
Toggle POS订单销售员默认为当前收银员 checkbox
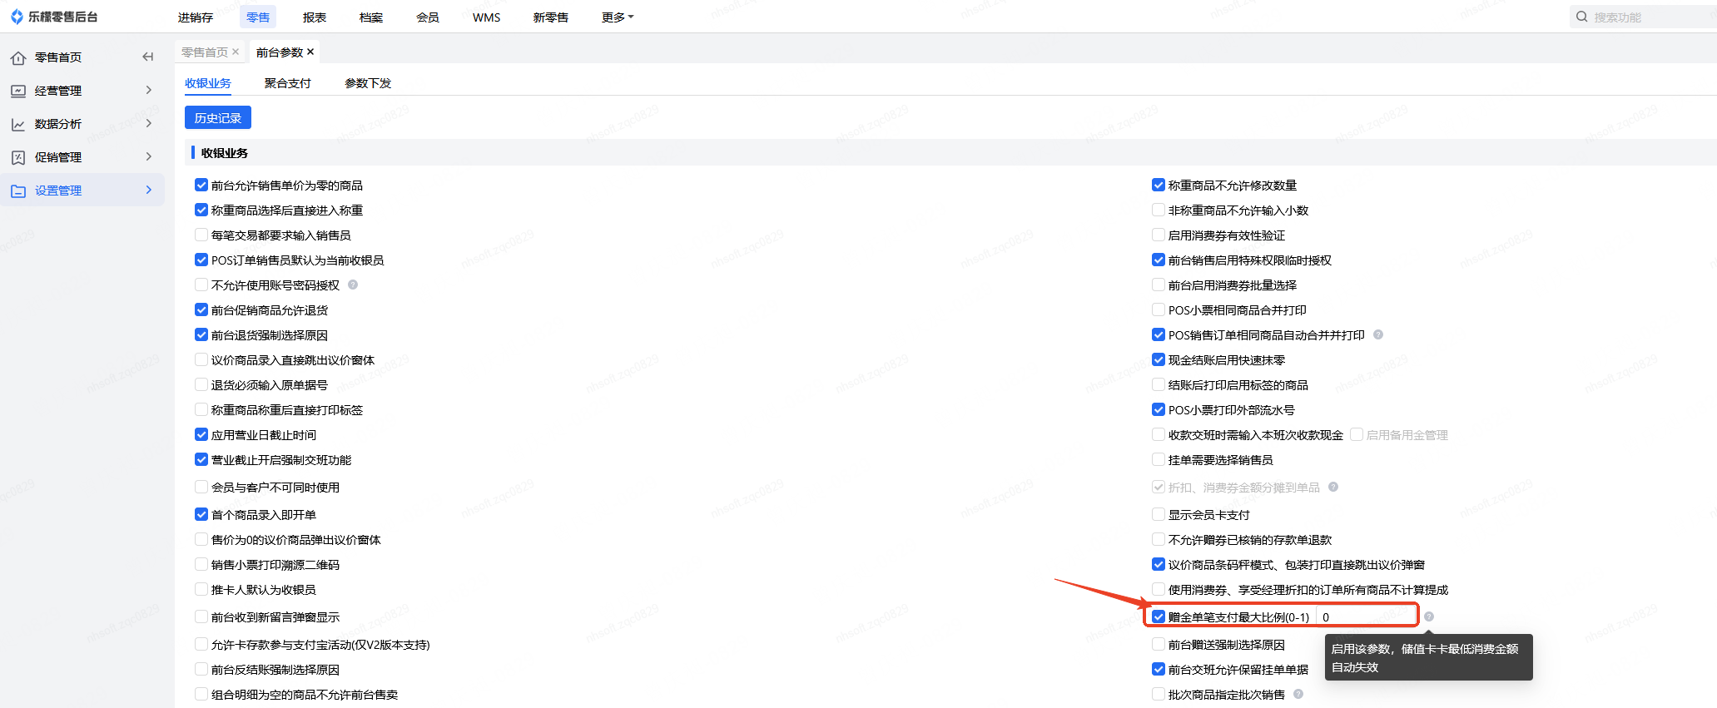[x=201, y=260]
